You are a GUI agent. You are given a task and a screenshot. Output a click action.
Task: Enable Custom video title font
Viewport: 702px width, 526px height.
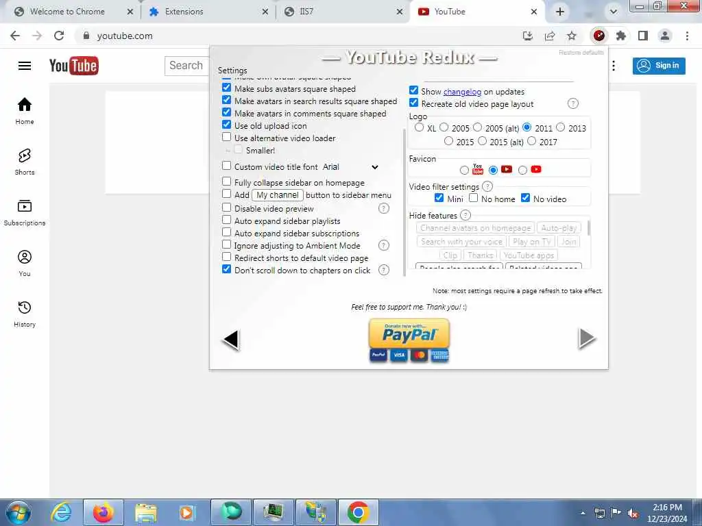(226, 166)
